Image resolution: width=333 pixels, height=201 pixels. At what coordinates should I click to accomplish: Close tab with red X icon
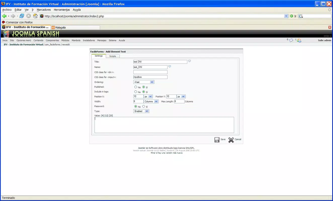(330, 27)
